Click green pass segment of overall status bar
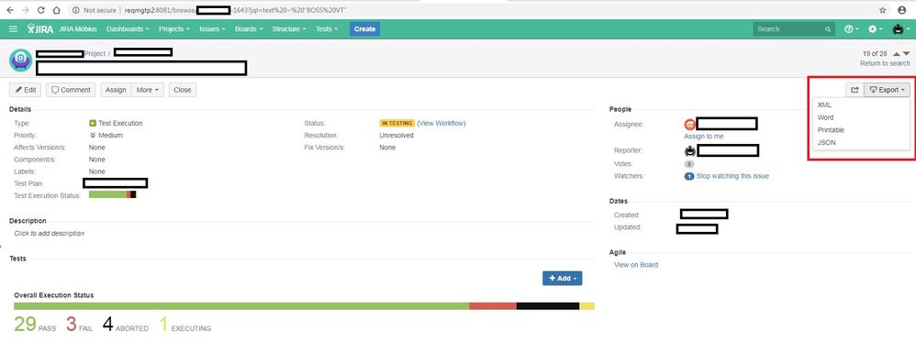 tap(241, 306)
